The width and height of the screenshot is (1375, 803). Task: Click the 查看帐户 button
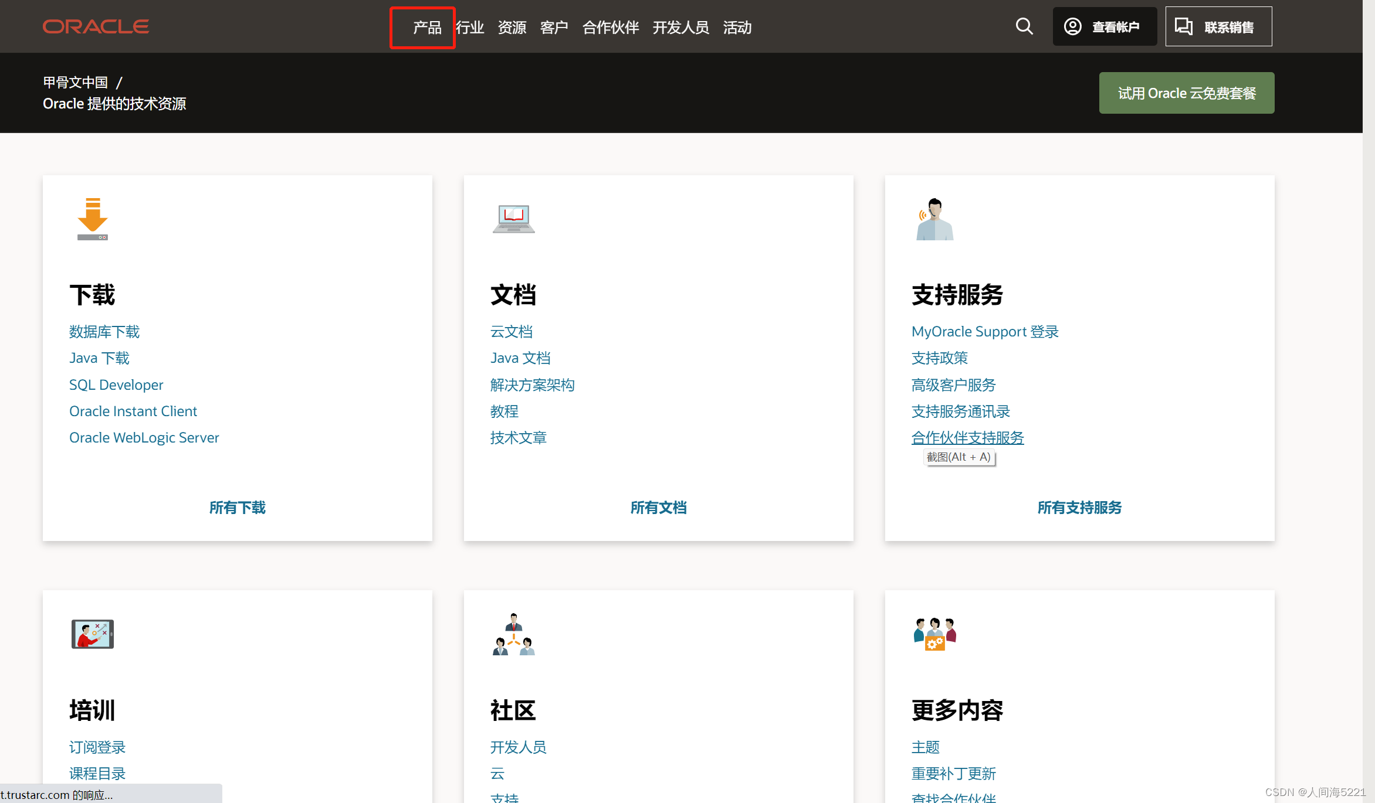pos(1105,26)
